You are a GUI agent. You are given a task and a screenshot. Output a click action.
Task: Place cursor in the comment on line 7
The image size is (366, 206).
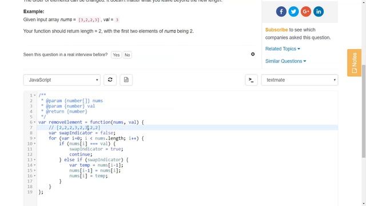click(74, 128)
